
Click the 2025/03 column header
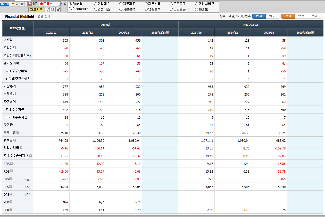coord(269,33)
